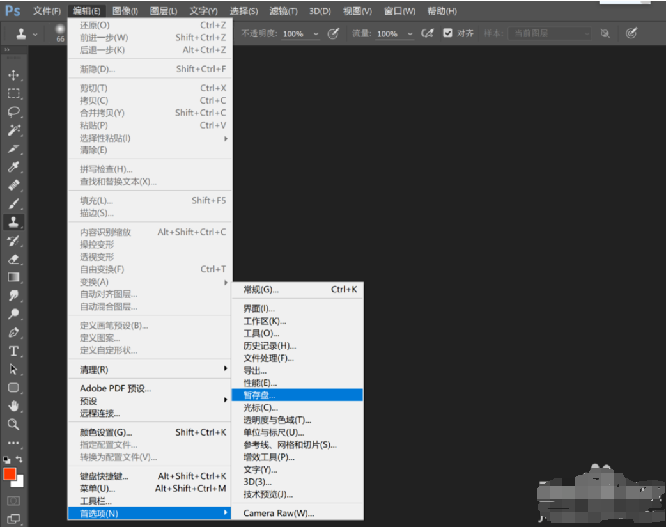Click the 颜色设置(G)... entry
Screen dimensions: 666x527
point(106,432)
